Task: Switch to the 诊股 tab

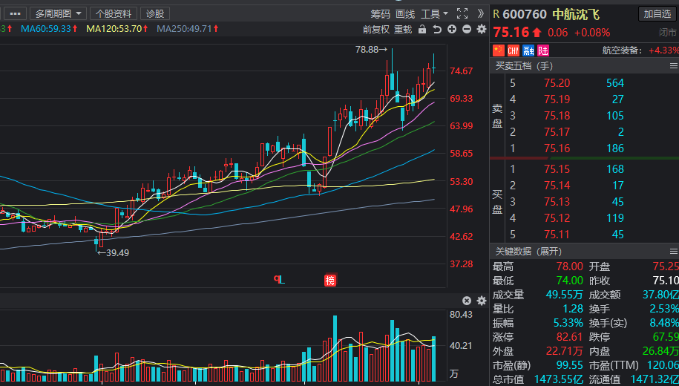Action: (155, 13)
